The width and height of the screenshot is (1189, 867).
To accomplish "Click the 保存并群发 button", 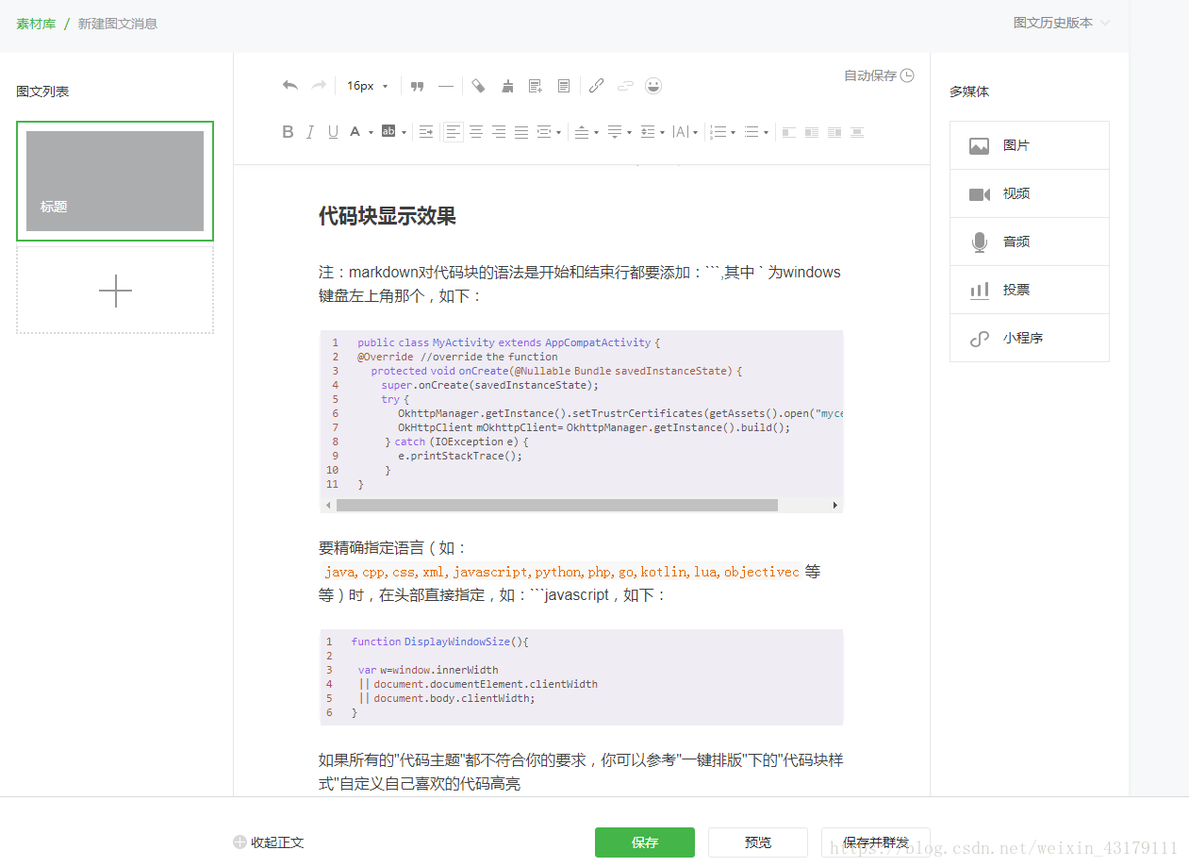I will coord(876,842).
